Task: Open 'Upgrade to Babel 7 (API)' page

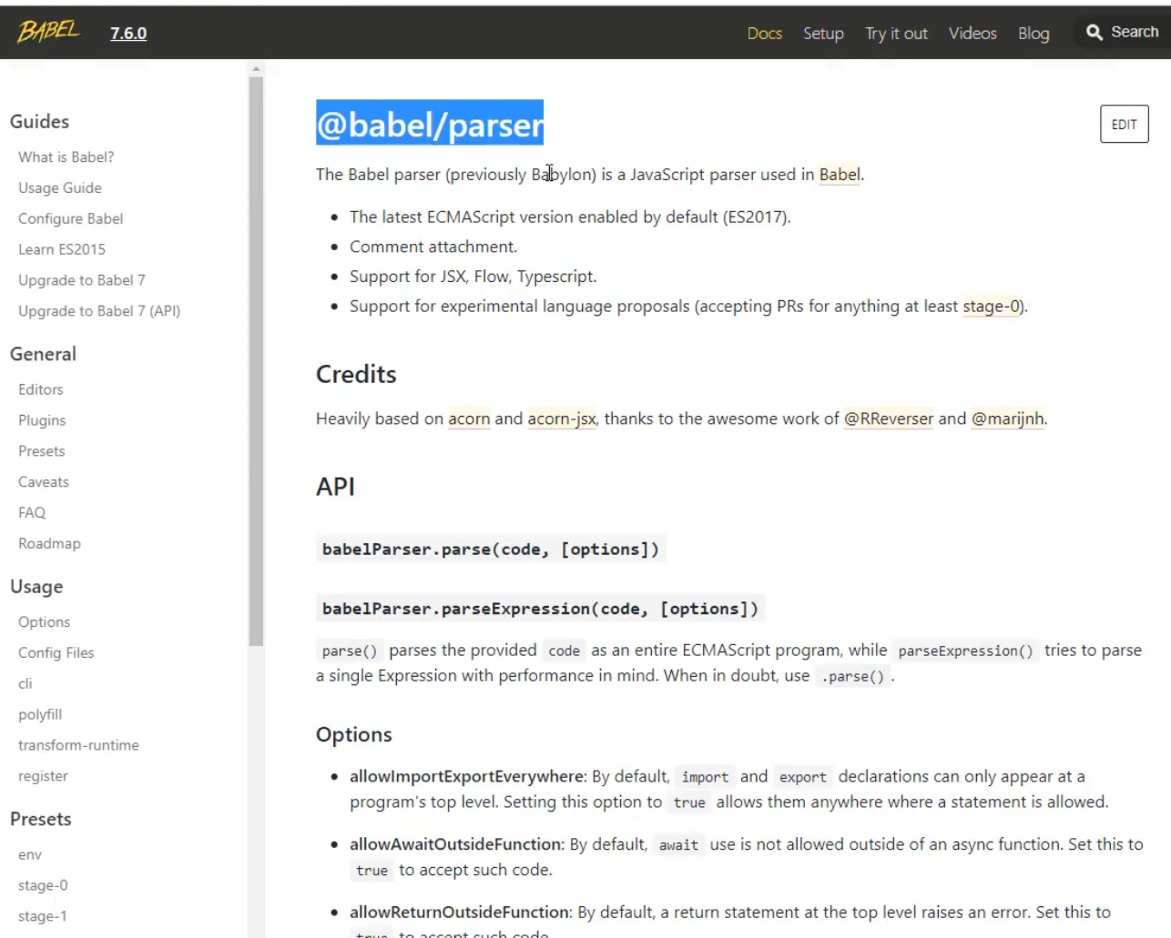Action: [x=99, y=311]
